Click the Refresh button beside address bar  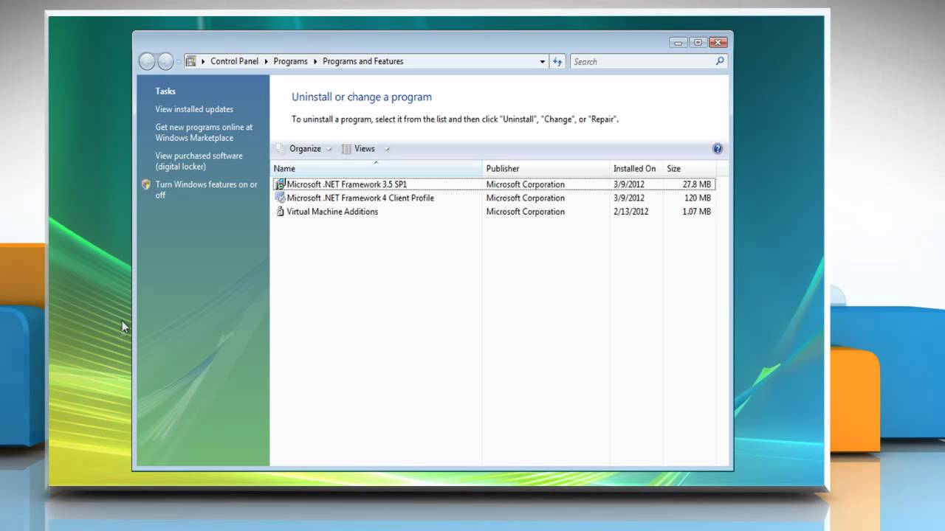558,62
